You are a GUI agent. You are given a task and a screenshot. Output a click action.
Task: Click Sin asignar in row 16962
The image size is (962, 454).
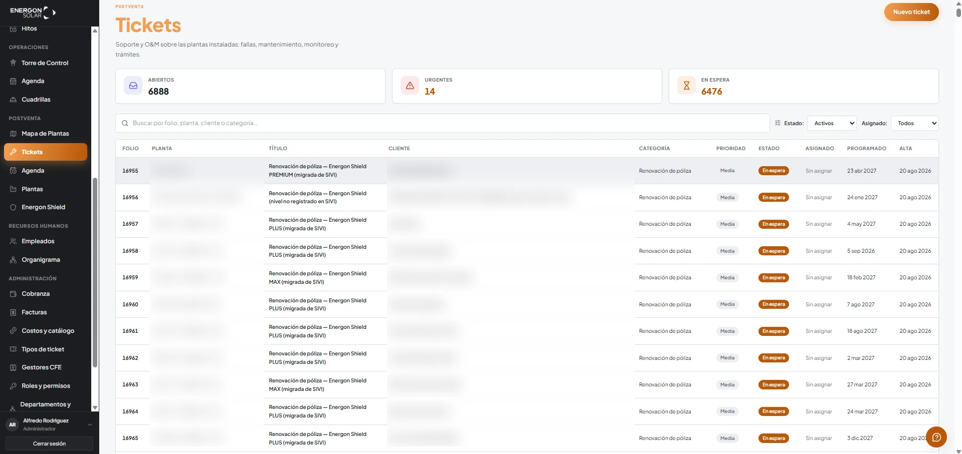click(819, 358)
